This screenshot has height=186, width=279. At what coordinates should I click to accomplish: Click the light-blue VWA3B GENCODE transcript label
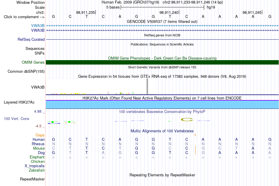(38, 26)
